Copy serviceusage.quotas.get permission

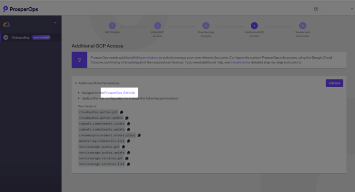pyautogui.click(x=123, y=147)
